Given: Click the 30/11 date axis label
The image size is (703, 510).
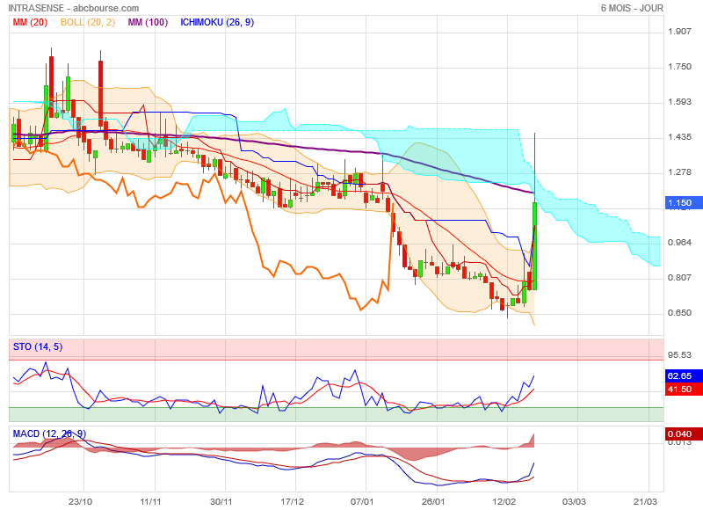Looking at the screenshot, I should point(221,501).
